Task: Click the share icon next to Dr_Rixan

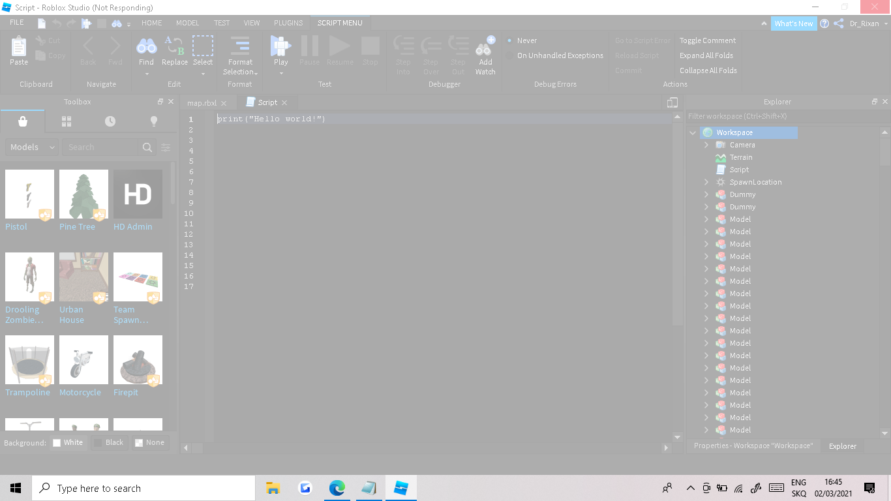Action: [x=839, y=23]
